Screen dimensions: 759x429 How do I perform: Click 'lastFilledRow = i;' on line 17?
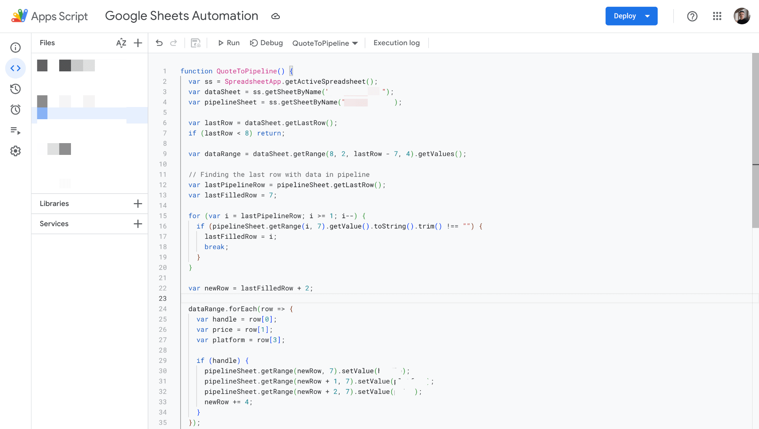pos(241,237)
